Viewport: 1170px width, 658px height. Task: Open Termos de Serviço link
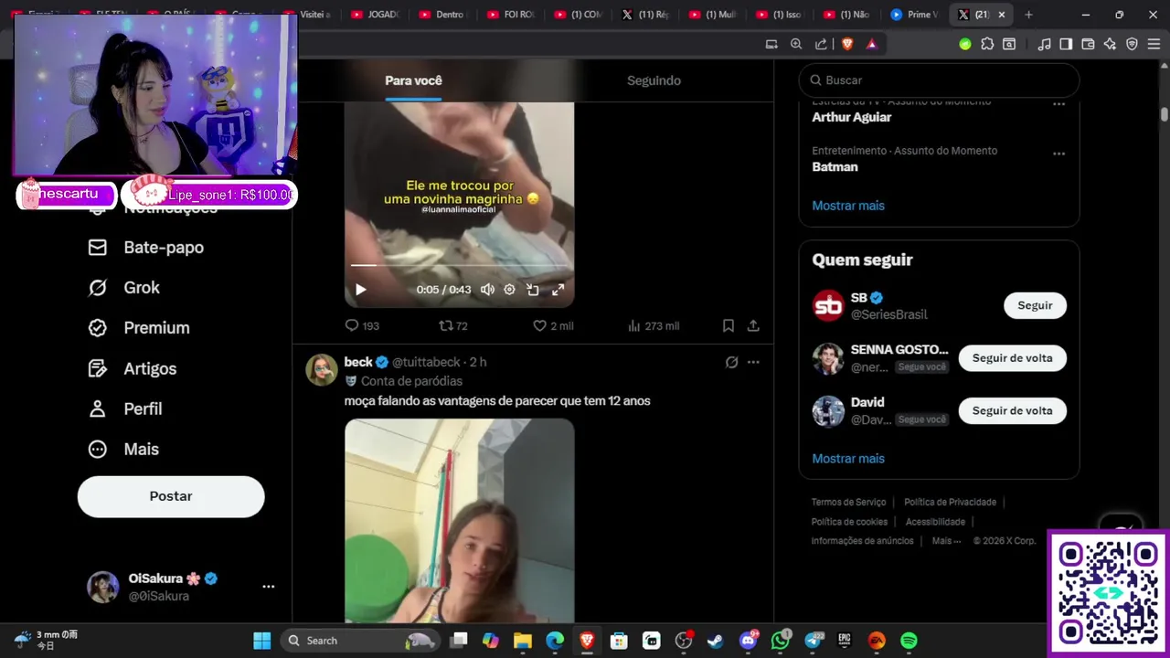coord(848,502)
